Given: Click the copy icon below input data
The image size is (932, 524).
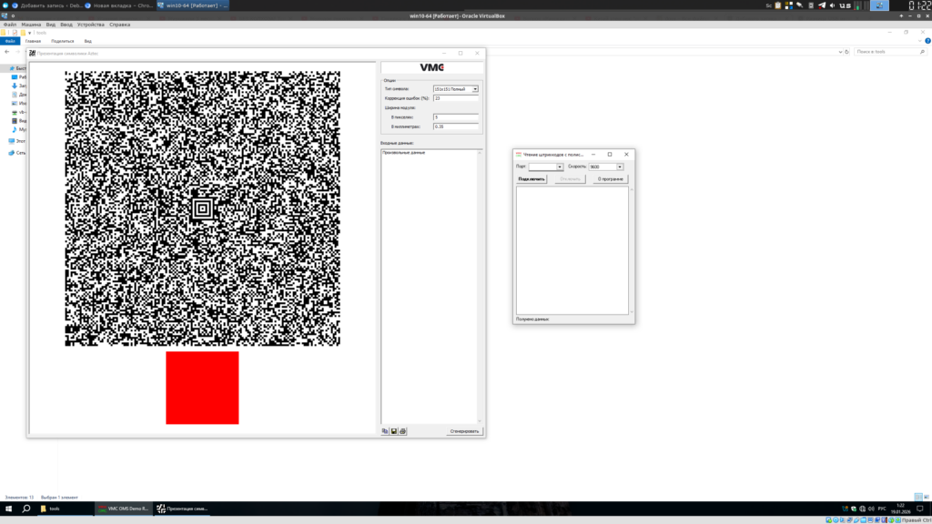Looking at the screenshot, I should tap(385, 431).
